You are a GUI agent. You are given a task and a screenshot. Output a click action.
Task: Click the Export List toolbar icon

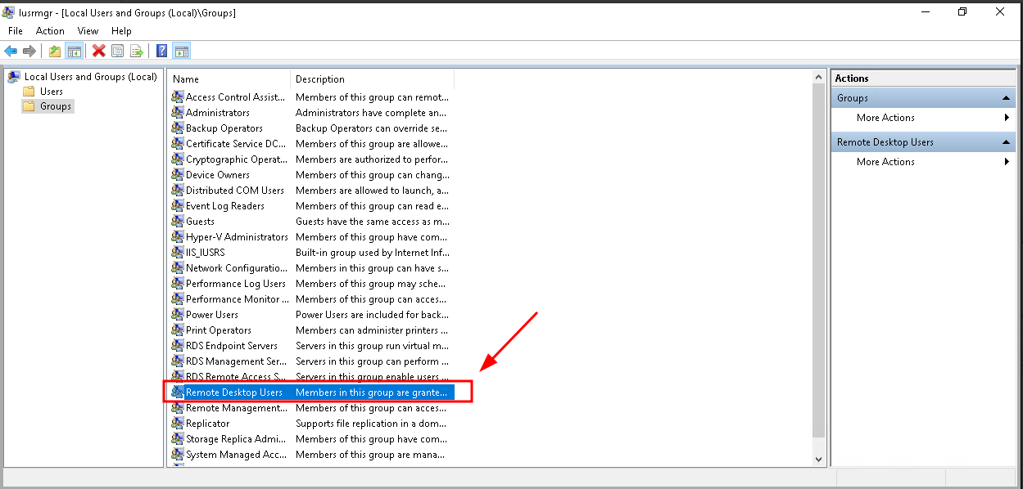pos(137,52)
